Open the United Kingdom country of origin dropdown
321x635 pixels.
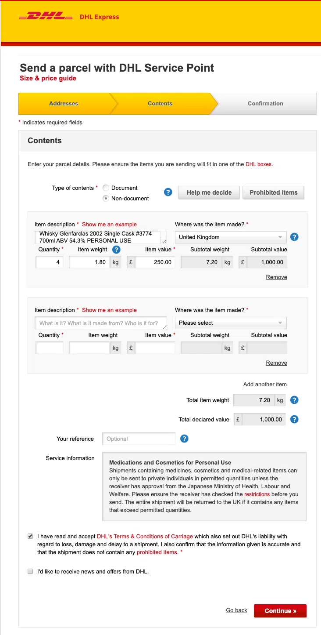click(231, 237)
